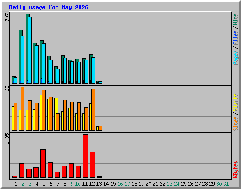This screenshot has width=241, height=189.
Task: Click the red KBytes bar for day 9
Action: [x=71, y=171]
